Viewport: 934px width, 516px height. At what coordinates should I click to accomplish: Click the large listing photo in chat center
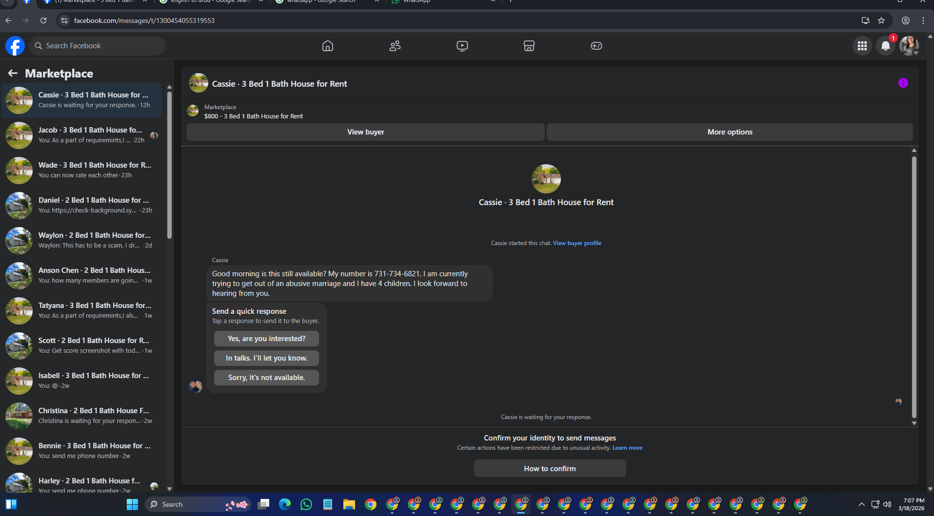546,179
